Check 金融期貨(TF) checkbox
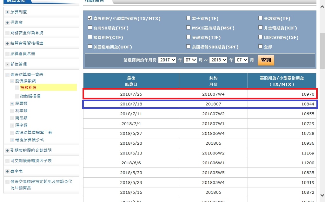Image resolution: width=325 pixels, height=202 pixels. coord(260,18)
